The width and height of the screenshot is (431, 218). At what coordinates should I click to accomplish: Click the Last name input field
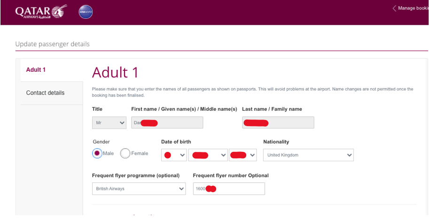pyautogui.click(x=278, y=122)
